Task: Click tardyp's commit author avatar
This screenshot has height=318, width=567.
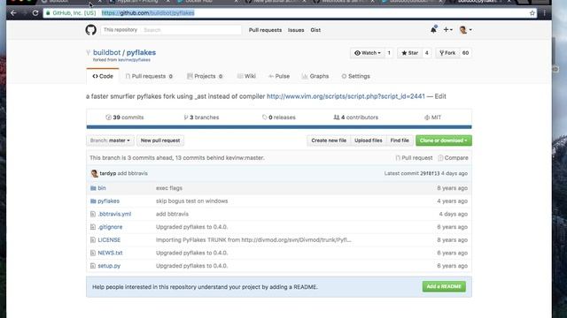Action: 95,173
